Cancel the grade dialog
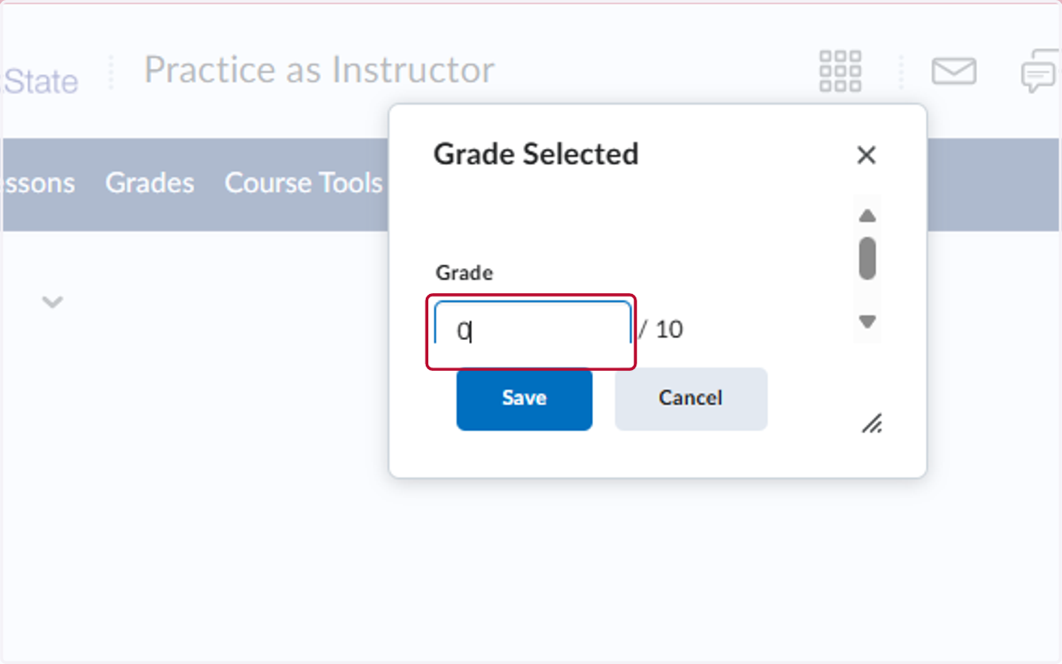Viewport: 1062px width, 664px height. click(691, 398)
